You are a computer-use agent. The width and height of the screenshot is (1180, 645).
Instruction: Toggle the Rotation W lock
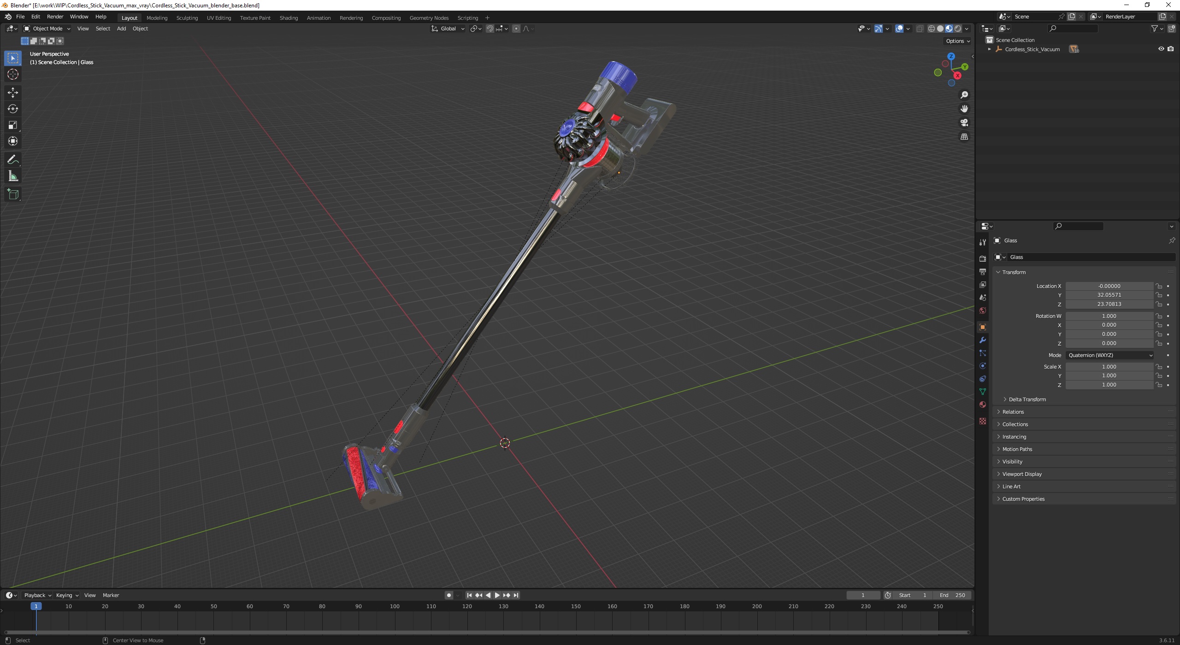(x=1159, y=316)
